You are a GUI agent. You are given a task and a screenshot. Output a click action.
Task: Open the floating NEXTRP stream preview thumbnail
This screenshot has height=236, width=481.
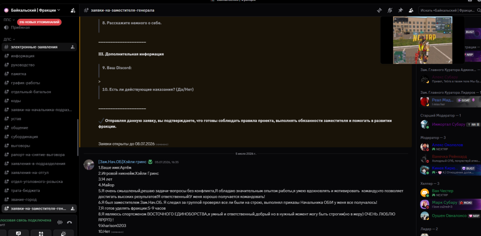coord(422,40)
